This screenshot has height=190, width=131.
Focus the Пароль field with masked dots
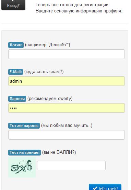click(67, 108)
